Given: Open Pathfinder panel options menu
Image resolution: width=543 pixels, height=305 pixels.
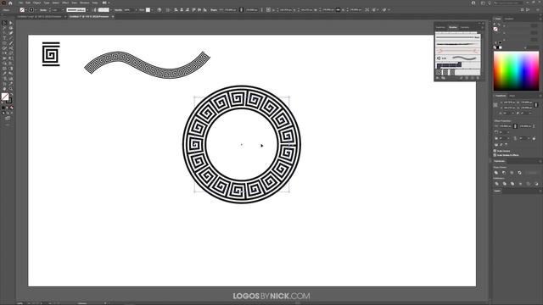Looking at the screenshot, I should tap(540, 161).
